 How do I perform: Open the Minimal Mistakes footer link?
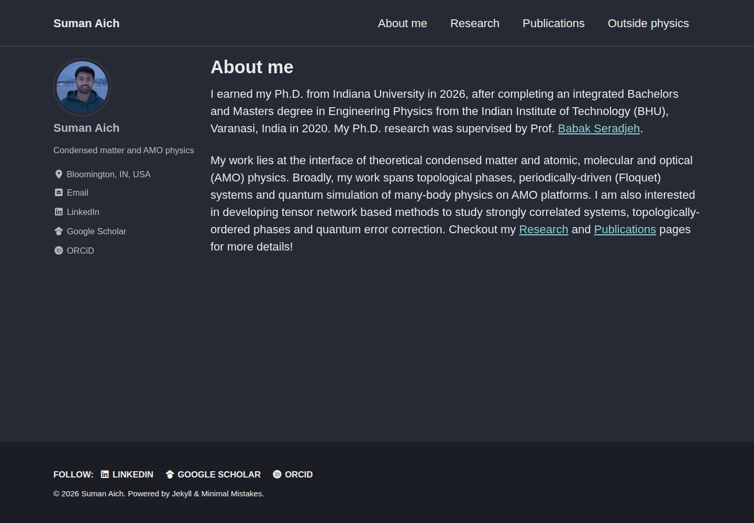click(231, 494)
